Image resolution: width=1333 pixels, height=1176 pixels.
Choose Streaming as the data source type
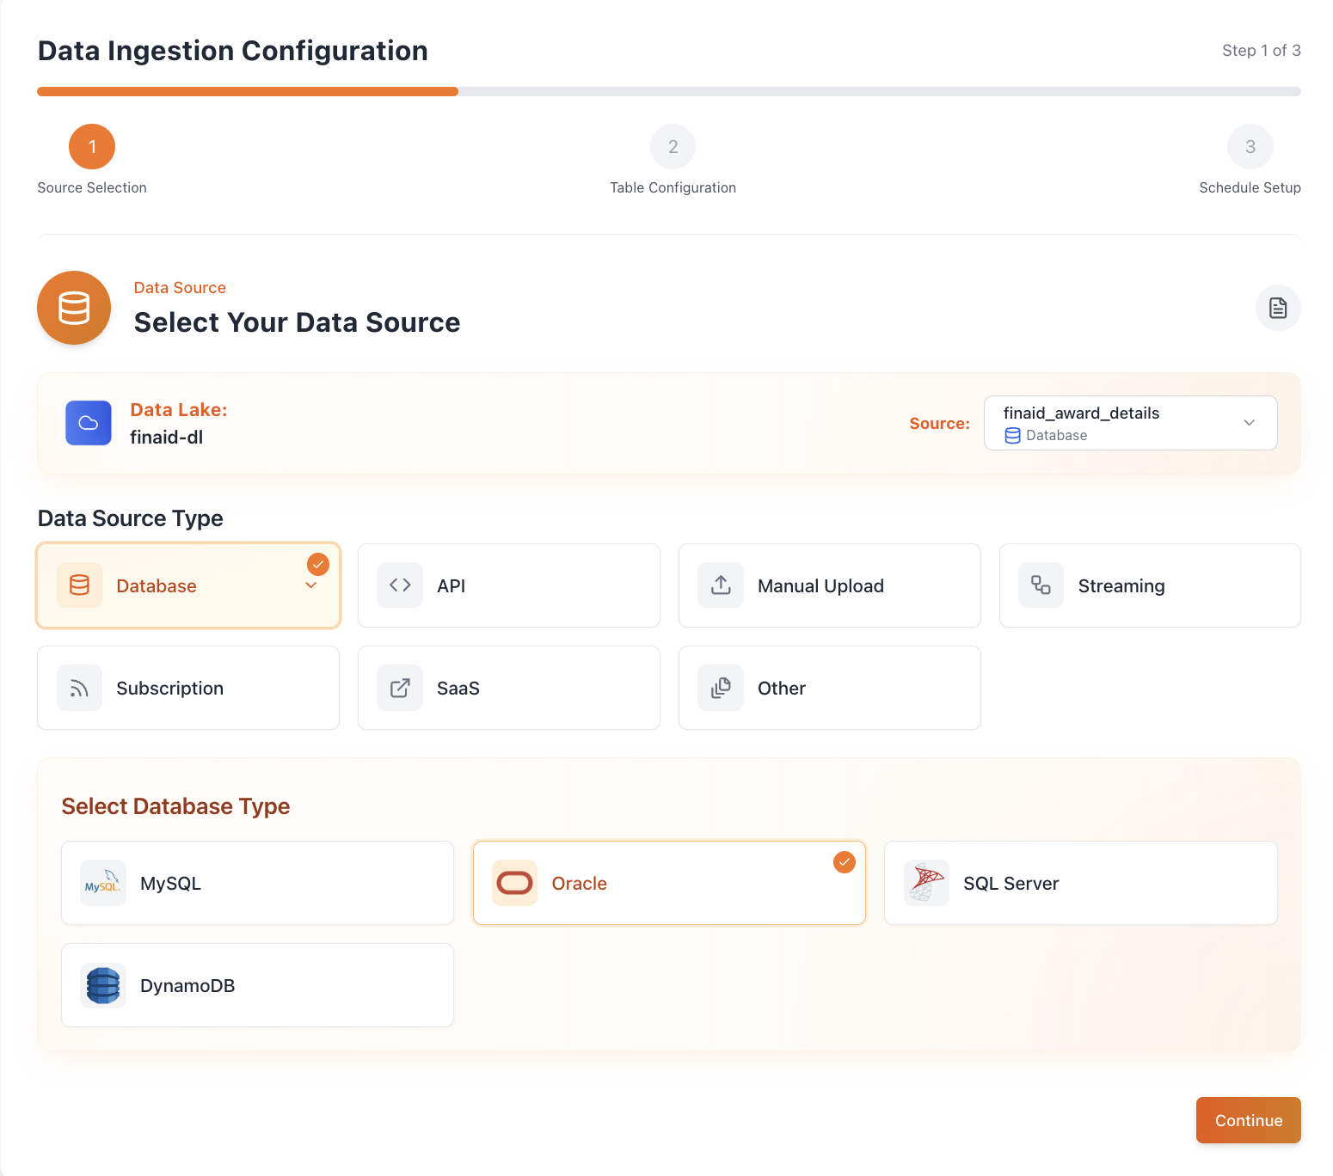click(1149, 585)
